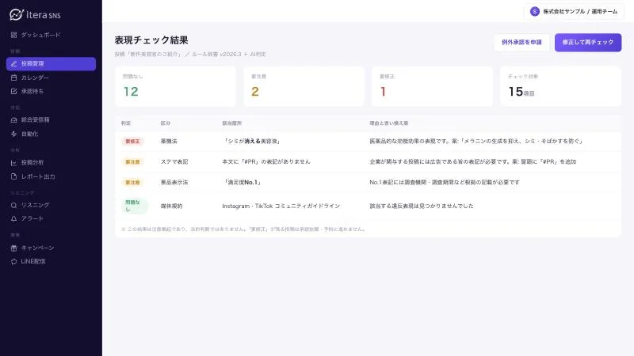Click the 「シミが消える美容液」 flagged phrase
This screenshot has width=634, height=356.
(x=251, y=142)
